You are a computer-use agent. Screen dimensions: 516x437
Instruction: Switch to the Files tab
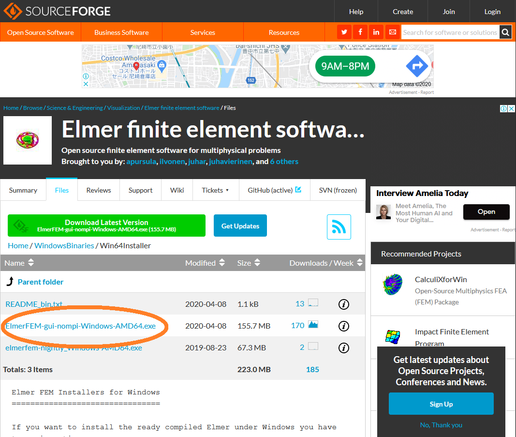[x=62, y=190]
